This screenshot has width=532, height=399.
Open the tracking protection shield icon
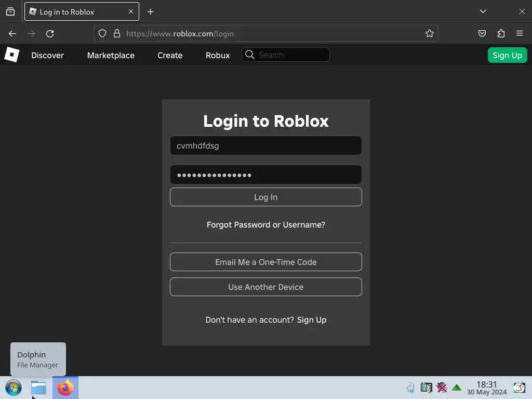click(102, 34)
